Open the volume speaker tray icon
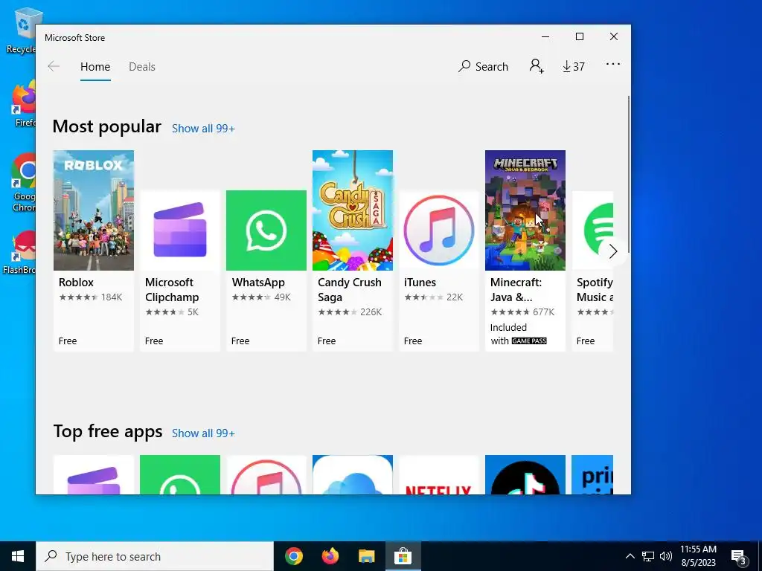 [x=666, y=556]
